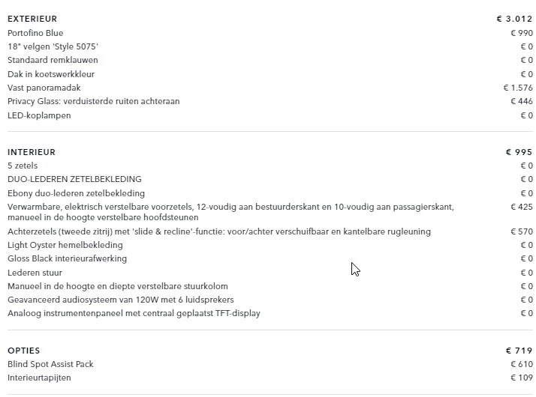
Task: Click the Lederen stuur line
Action: coord(35,273)
